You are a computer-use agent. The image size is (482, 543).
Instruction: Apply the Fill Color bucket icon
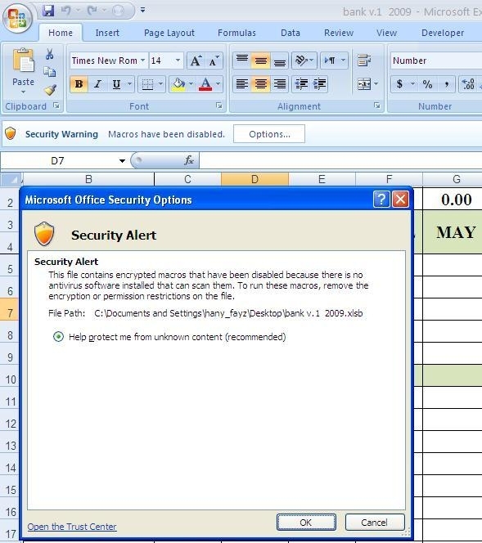(x=178, y=84)
